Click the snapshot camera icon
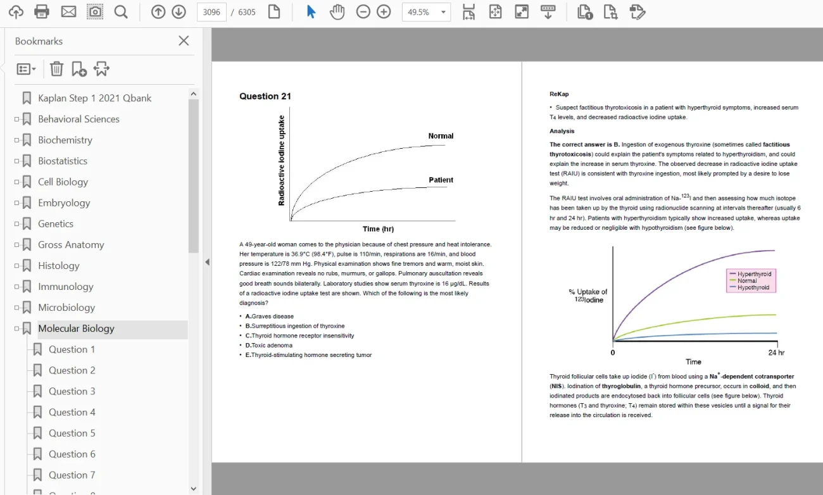This screenshot has height=495, width=823. [x=95, y=11]
